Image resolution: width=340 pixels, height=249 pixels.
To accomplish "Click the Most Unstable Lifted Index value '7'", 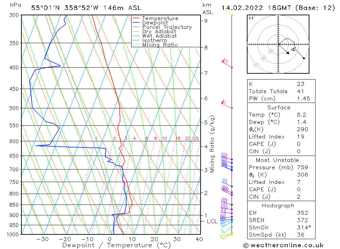I will click(299, 182).
